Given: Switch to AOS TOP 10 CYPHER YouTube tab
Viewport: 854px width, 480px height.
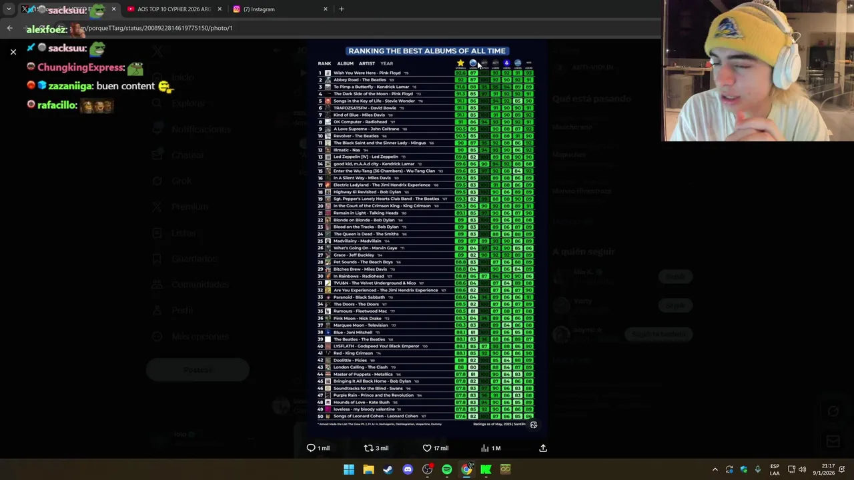Looking at the screenshot, I should point(172,9).
